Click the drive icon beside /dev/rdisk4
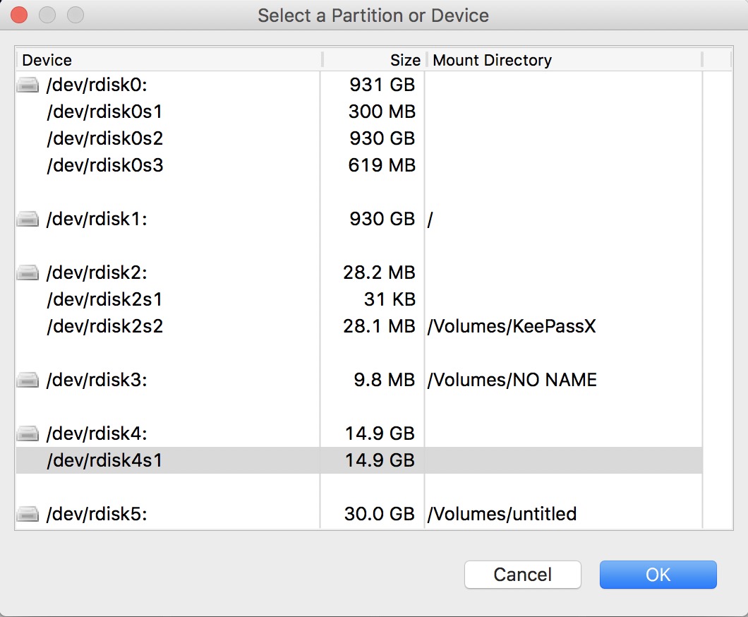Viewport: 748px width, 617px height. (28, 433)
